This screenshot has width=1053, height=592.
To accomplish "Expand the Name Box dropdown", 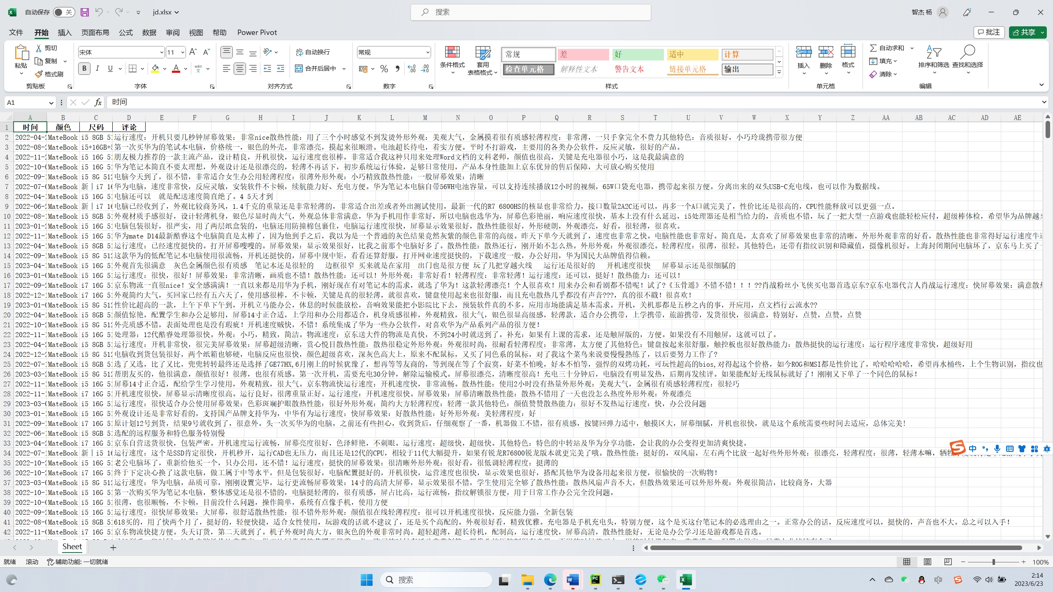I will click(x=51, y=102).
